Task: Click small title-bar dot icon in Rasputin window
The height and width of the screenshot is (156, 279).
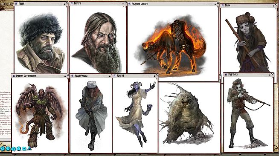Action: point(123,4)
